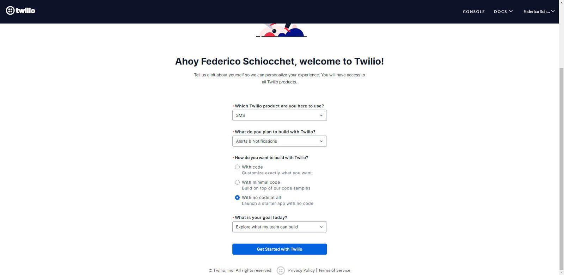Select With no code at all

pos(237,198)
